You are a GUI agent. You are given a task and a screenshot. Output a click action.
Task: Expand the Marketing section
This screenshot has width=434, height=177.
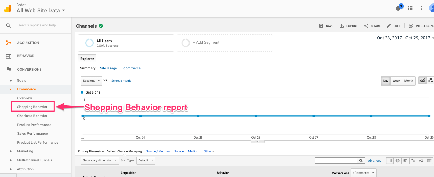point(25,151)
